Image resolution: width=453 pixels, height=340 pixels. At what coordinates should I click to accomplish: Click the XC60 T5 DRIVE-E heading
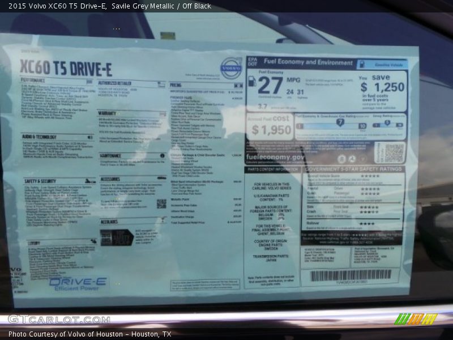click(x=66, y=68)
